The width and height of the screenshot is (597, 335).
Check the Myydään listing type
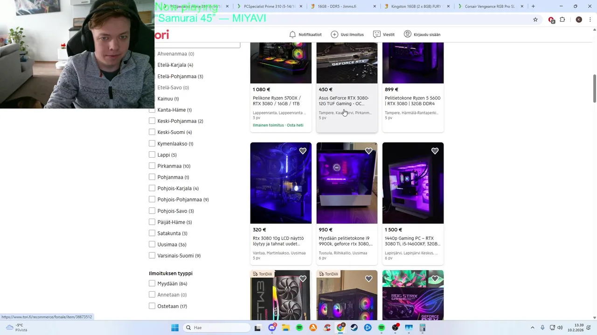coord(152,283)
